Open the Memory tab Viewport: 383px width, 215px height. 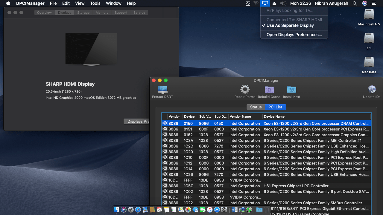[102, 13]
